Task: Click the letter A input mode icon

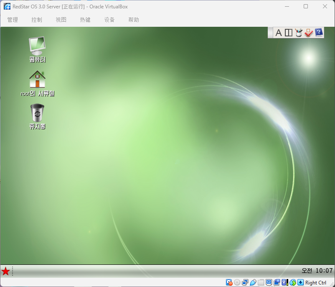Action: (279, 33)
